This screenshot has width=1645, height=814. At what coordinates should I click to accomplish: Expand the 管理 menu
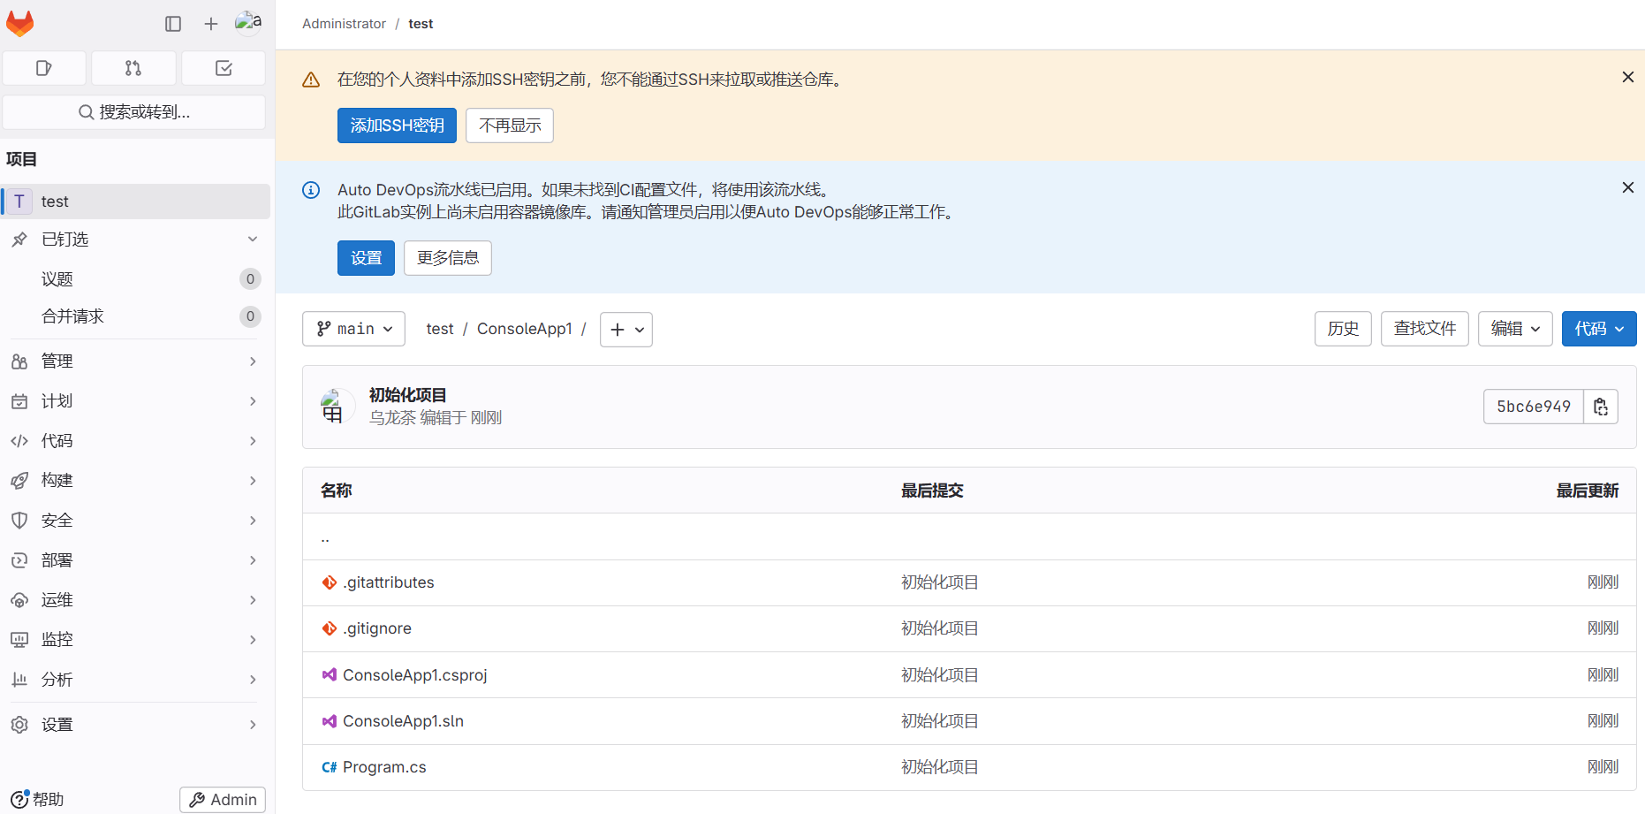coord(136,361)
